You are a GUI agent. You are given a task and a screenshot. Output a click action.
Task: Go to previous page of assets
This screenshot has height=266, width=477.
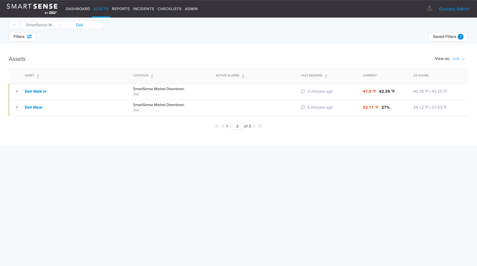223,126
